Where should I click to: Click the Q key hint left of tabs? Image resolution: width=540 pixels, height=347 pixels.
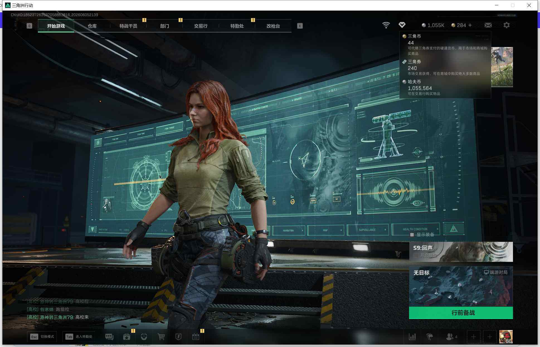(x=29, y=26)
